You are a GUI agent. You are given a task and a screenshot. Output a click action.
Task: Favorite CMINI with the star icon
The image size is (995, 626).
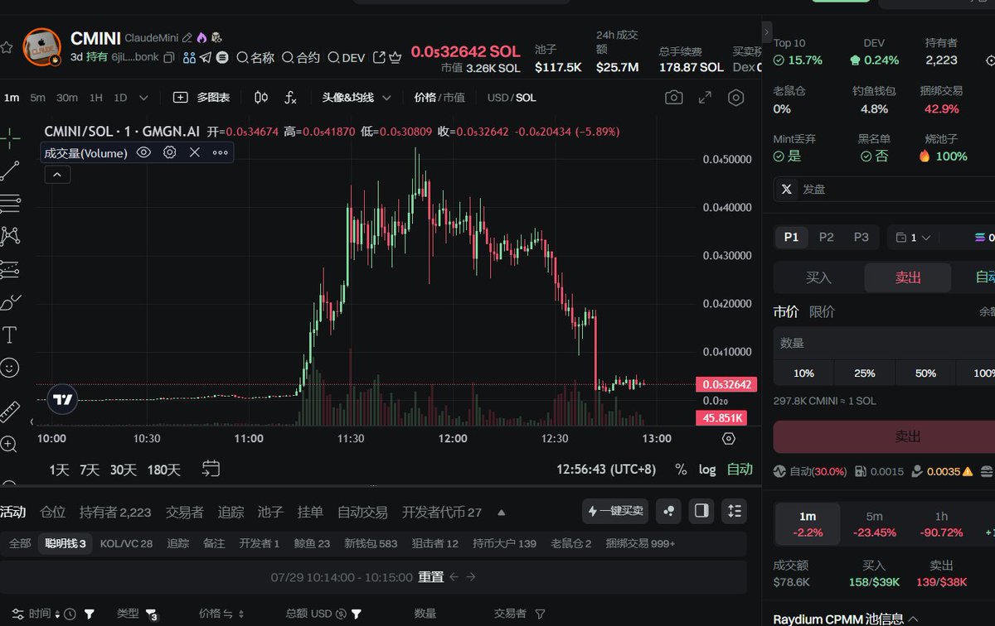click(7, 48)
